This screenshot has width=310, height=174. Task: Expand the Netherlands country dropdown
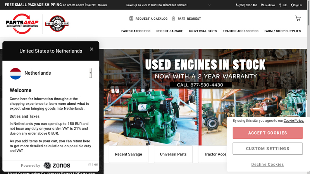point(90,73)
